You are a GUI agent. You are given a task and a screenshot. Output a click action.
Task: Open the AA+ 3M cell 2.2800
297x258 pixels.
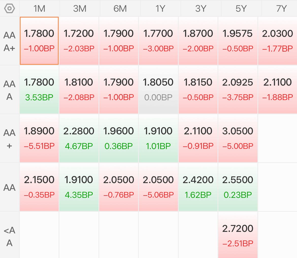79,138
